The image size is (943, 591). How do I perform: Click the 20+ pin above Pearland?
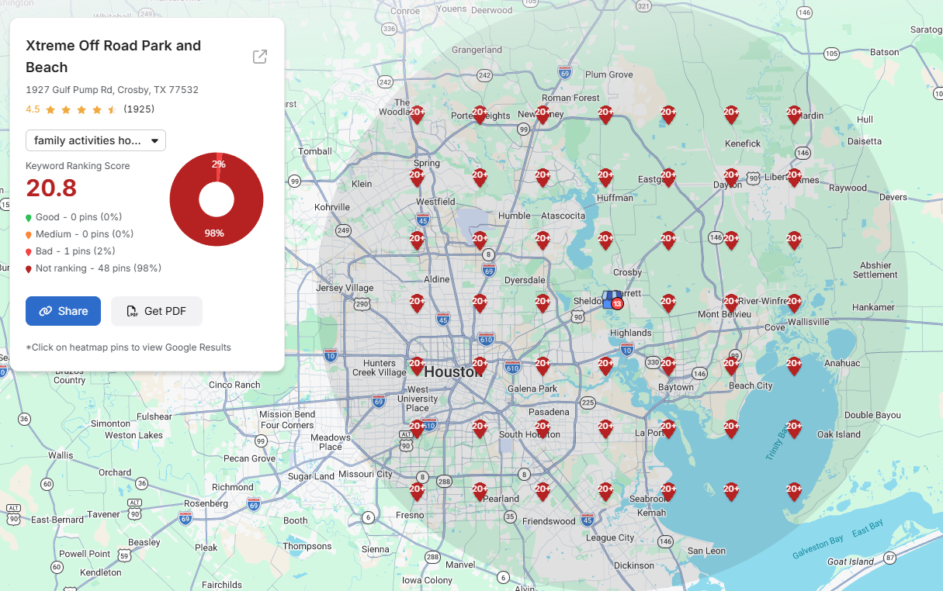click(480, 492)
